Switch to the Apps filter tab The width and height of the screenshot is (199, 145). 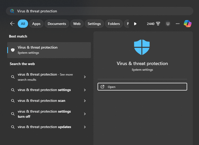pos(36,24)
